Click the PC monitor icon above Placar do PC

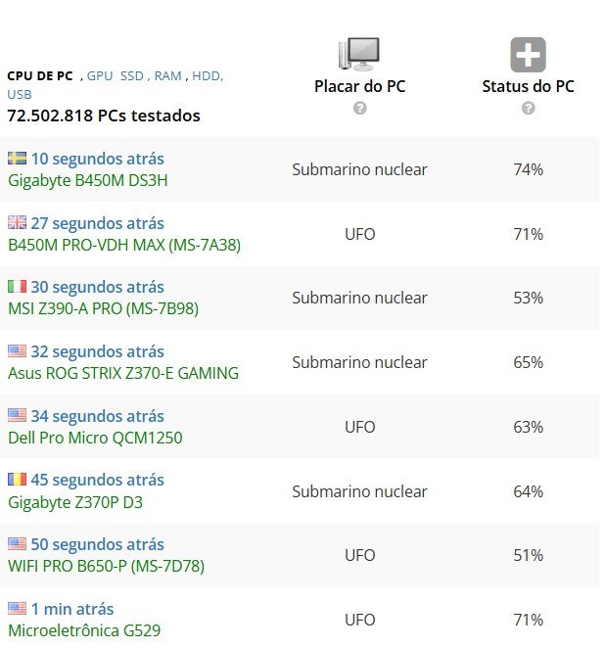pyautogui.click(x=359, y=55)
